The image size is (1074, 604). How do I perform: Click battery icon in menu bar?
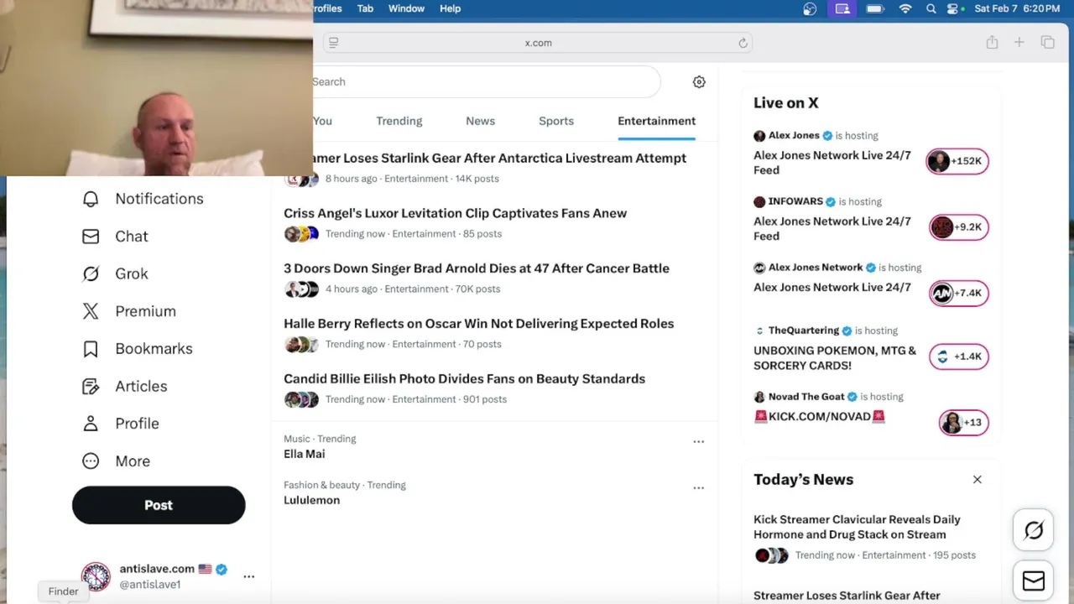(875, 8)
